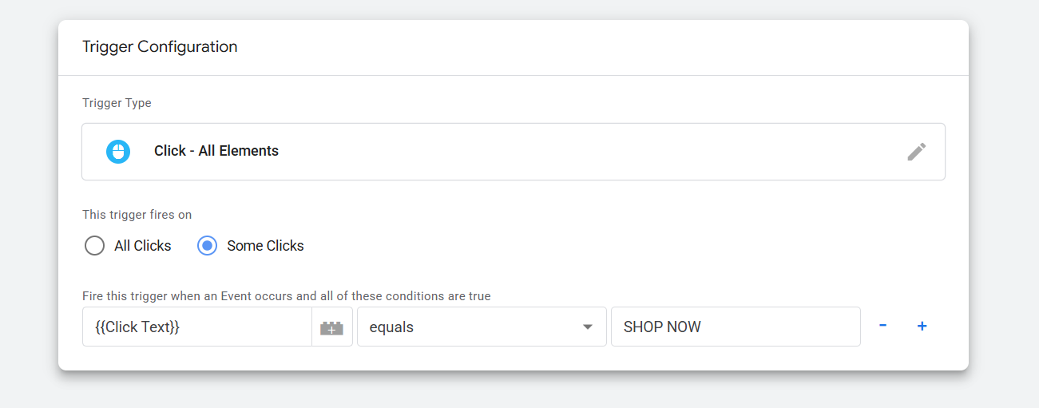Click the "All Clicks" option label
This screenshot has width=1039, height=408.
tap(142, 246)
